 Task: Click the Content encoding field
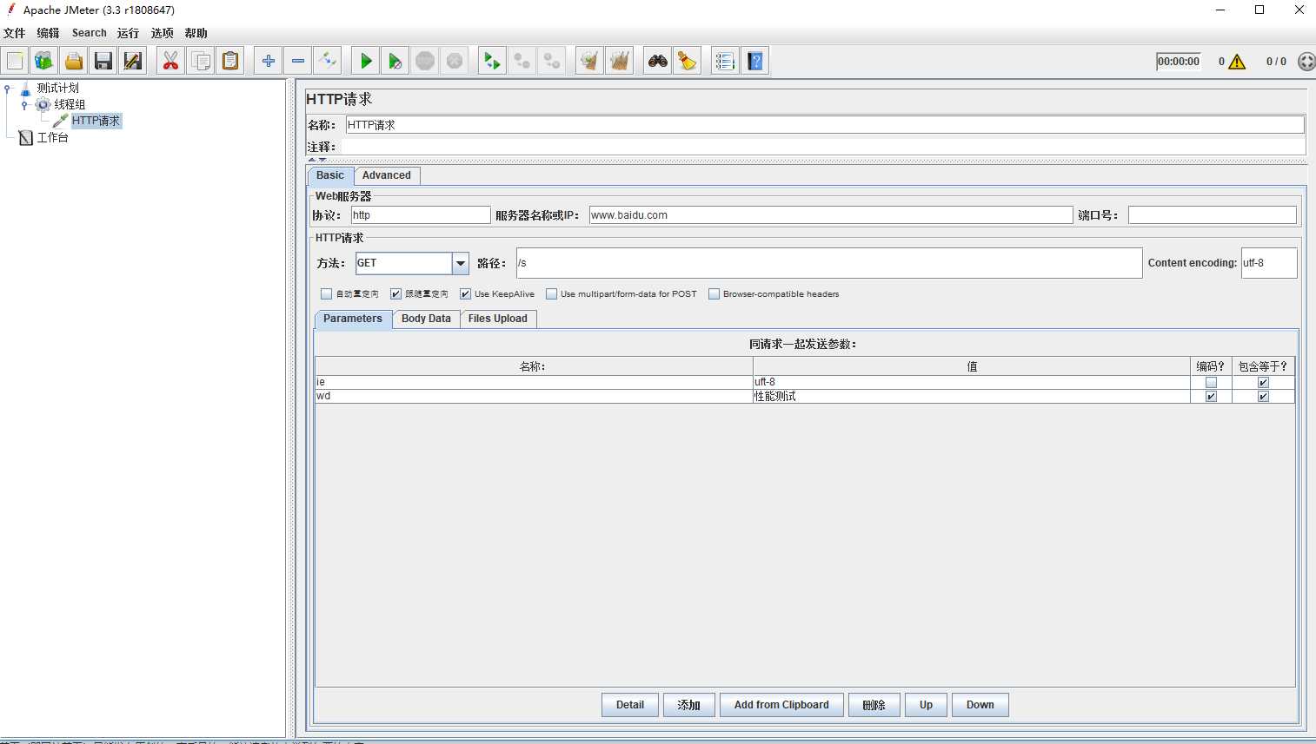click(x=1269, y=263)
